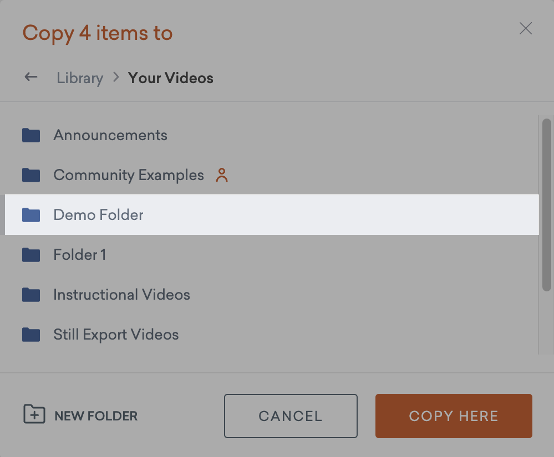Click the Community Examples folder icon

(x=31, y=175)
